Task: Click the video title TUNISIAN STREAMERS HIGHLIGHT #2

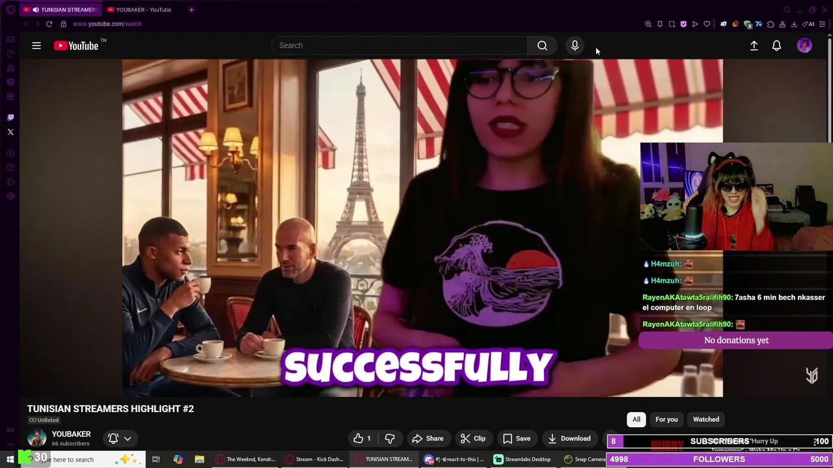Action: pos(111,409)
